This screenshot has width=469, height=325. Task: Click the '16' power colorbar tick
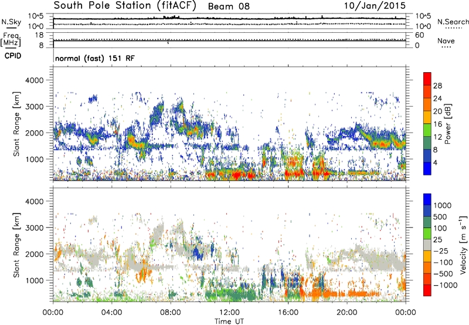pos(437,124)
